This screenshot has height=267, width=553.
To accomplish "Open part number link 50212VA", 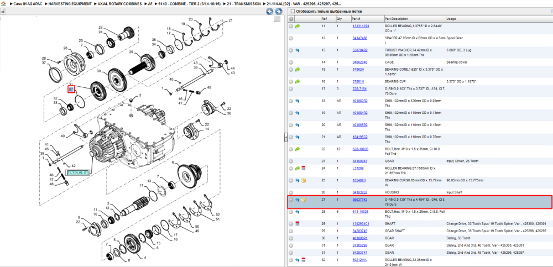I will click(x=359, y=260).
